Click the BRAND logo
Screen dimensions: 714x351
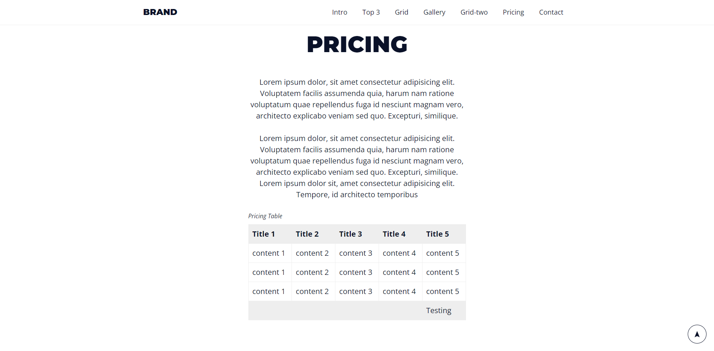[160, 12]
